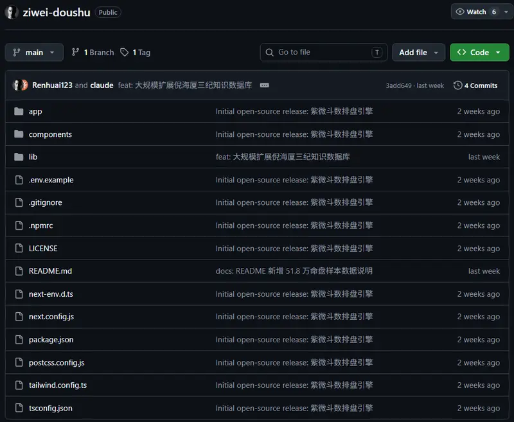Click the T shortcut key badge
The width and height of the screenshot is (514, 422).
click(x=377, y=53)
